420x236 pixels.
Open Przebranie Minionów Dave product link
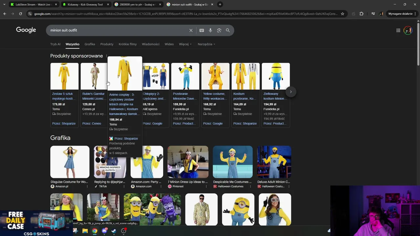coord(185,96)
